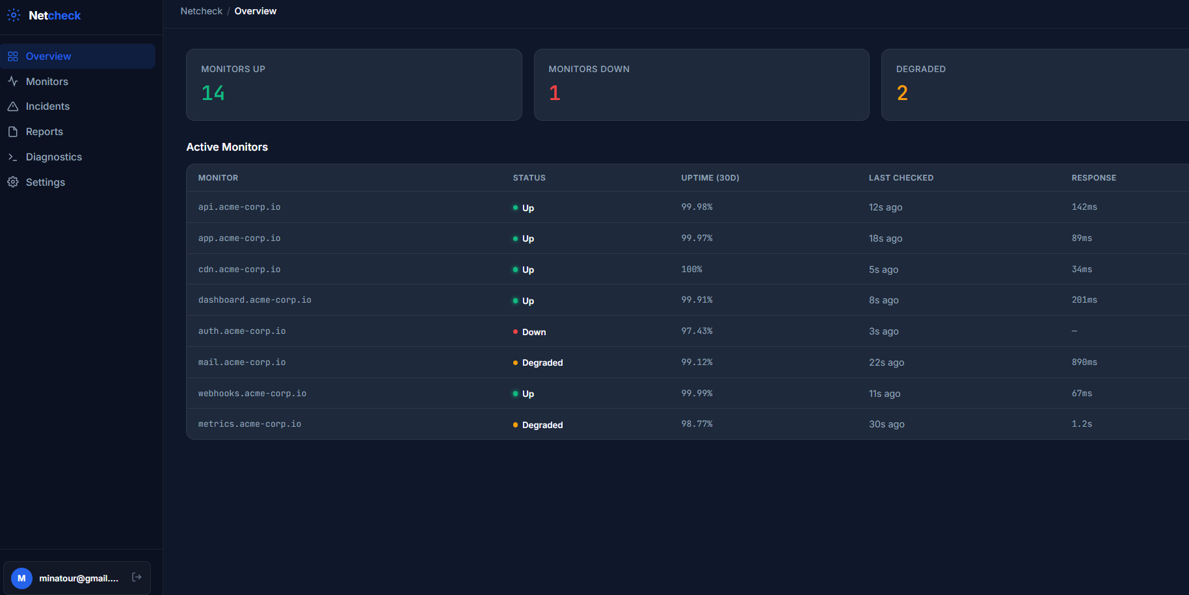Click the 98.77% uptime value
This screenshot has height=595, width=1189.
(x=697, y=424)
